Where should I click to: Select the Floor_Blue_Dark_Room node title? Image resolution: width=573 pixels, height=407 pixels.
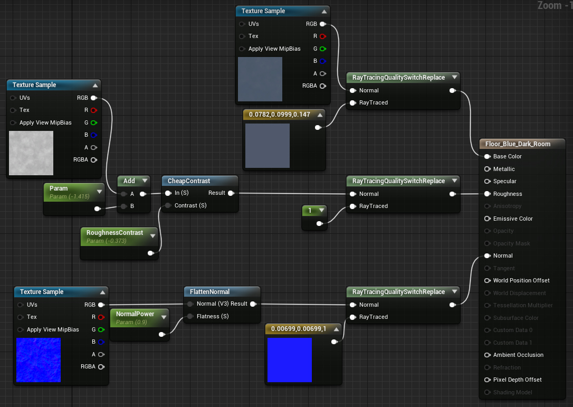click(518, 144)
